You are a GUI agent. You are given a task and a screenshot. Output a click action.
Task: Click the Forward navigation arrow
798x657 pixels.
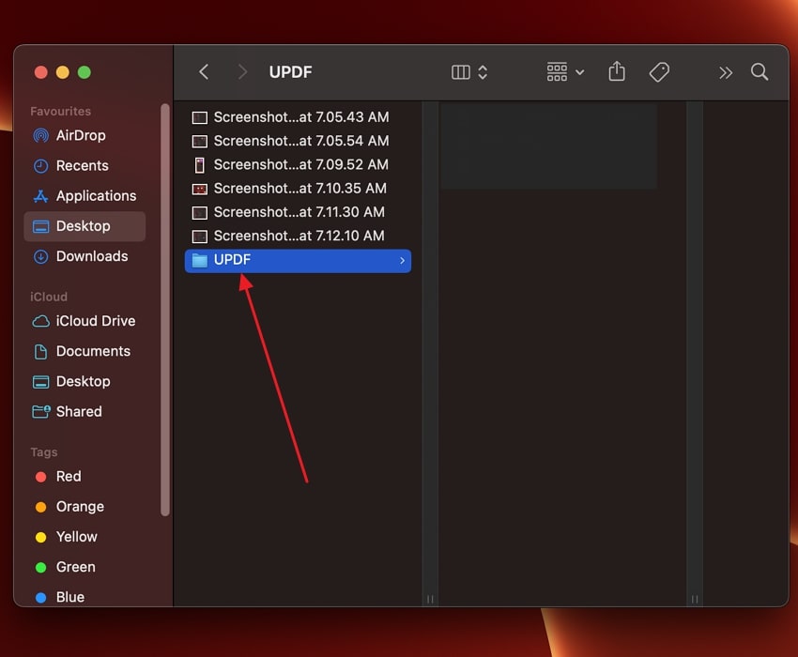[x=241, y=71]
